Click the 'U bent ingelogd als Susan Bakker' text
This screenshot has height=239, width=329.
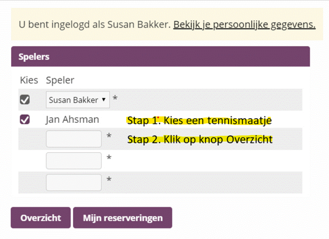[94, 25]
